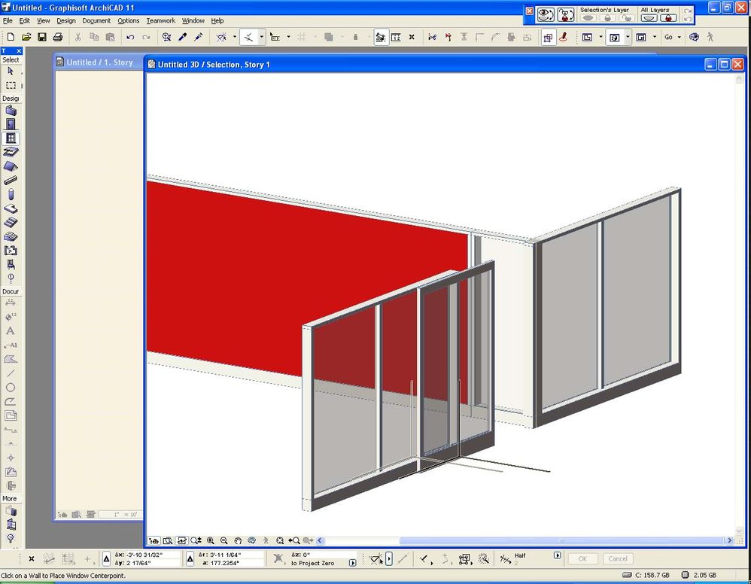The image size is (751, 584).
Task: Choose the Wall tool in the toolbox
Action: coord(11,111)
